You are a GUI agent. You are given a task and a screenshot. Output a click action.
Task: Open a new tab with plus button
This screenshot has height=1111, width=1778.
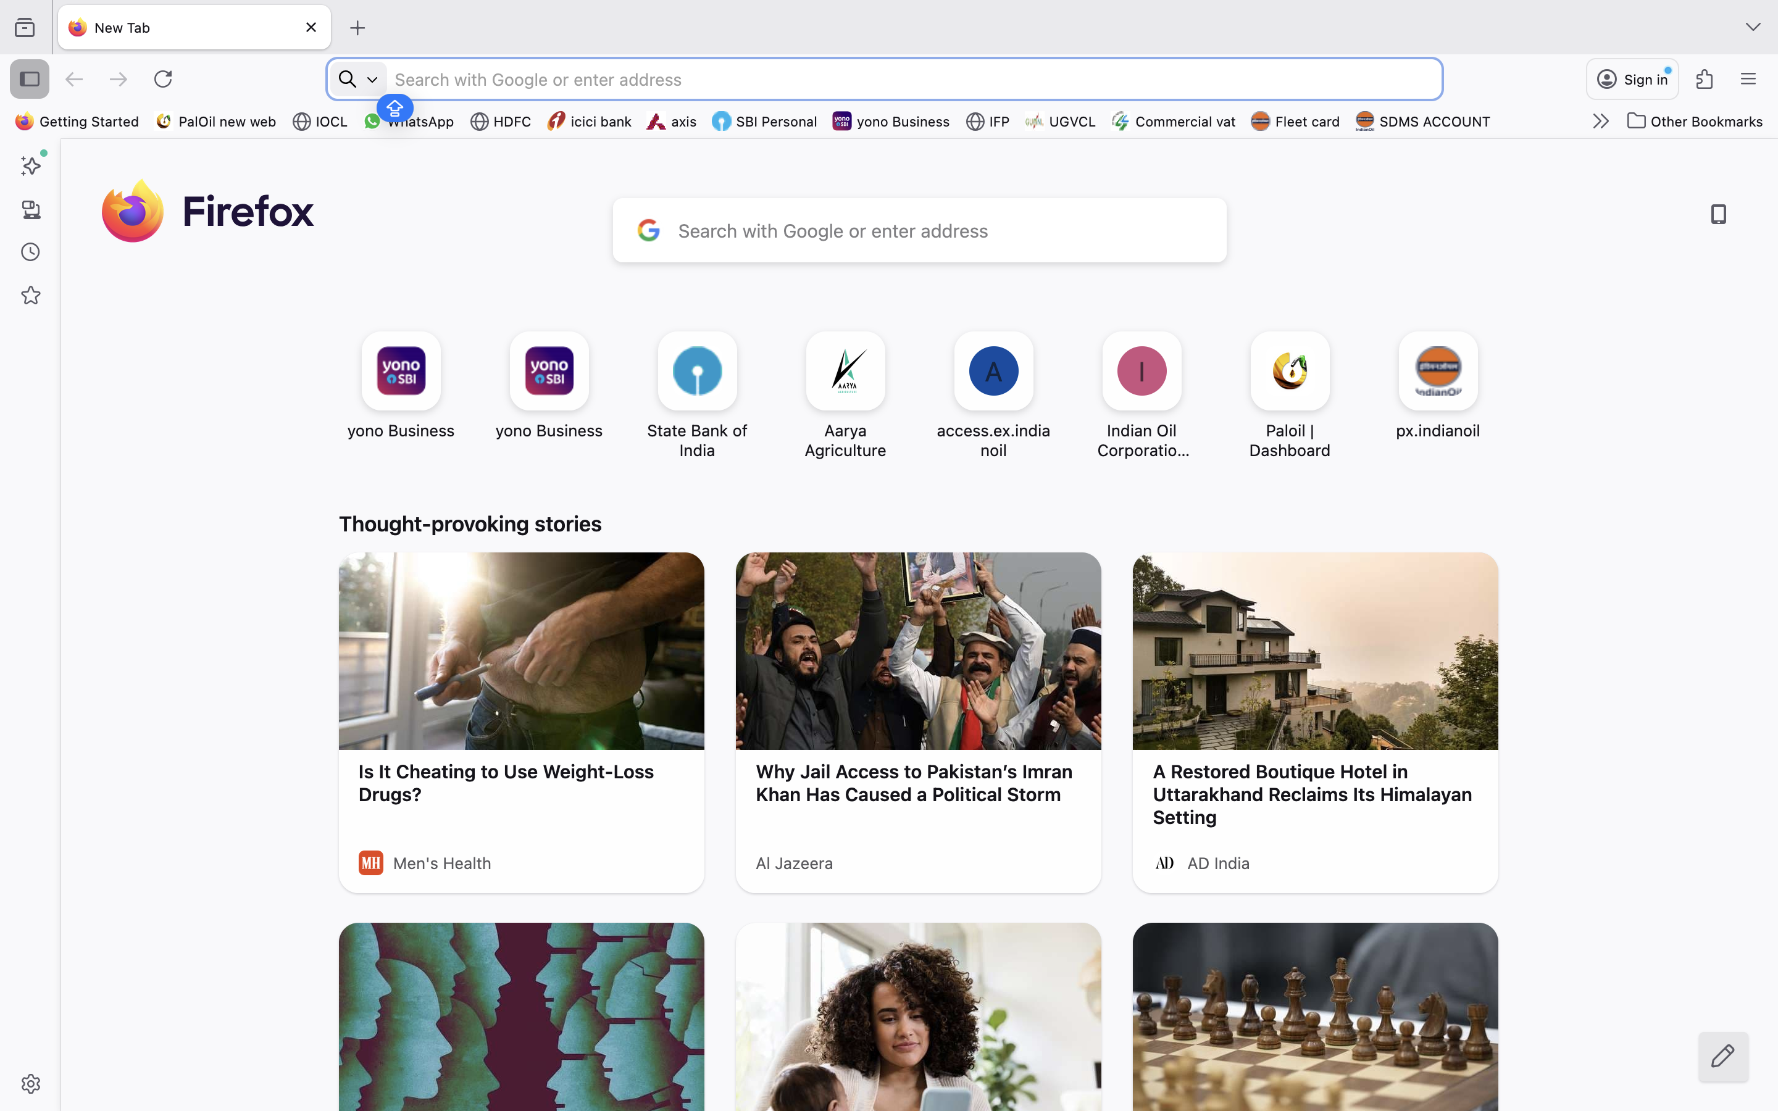(x=358, y=28)
